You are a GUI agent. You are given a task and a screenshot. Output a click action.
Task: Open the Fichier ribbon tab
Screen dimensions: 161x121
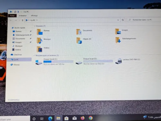pyautogui.click(x=12, y=16)
